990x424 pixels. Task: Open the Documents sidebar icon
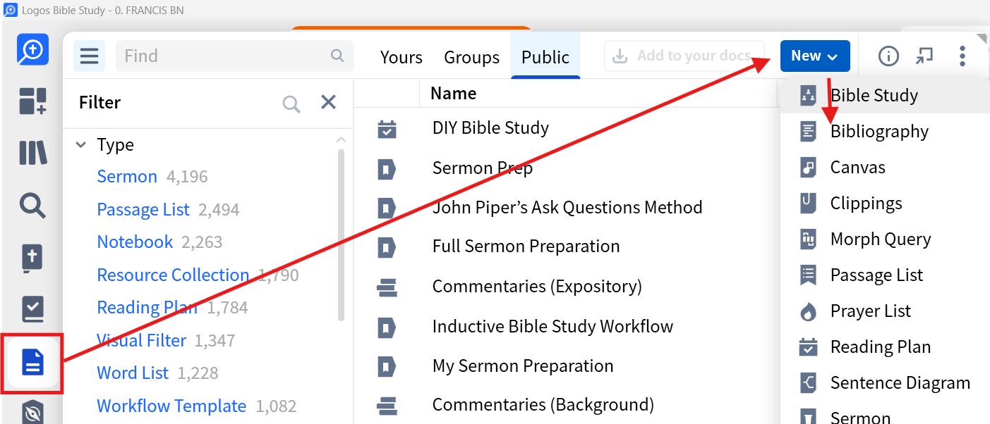coord(33,363)
